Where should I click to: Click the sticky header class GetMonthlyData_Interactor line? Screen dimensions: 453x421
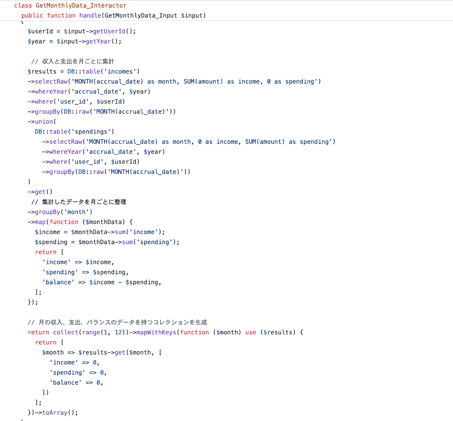tap(70, 5)
